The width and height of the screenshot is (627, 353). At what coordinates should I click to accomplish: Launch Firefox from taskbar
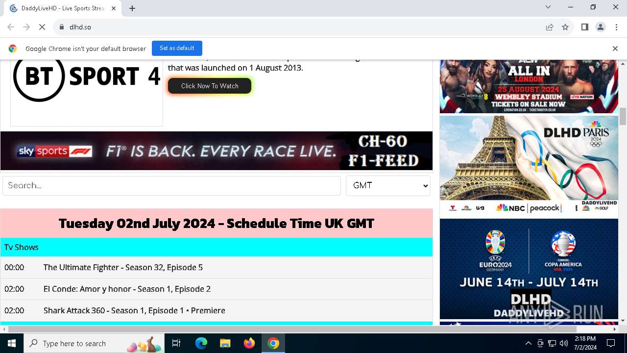point(249,343)
